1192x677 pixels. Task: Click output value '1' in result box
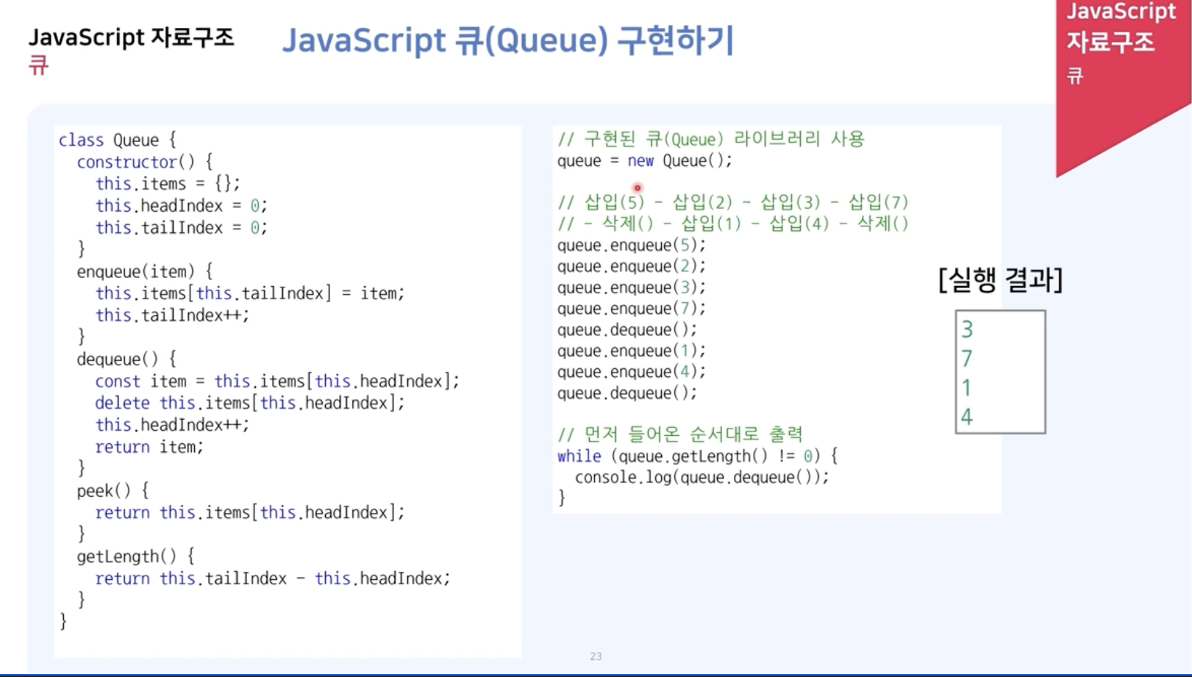967,388
